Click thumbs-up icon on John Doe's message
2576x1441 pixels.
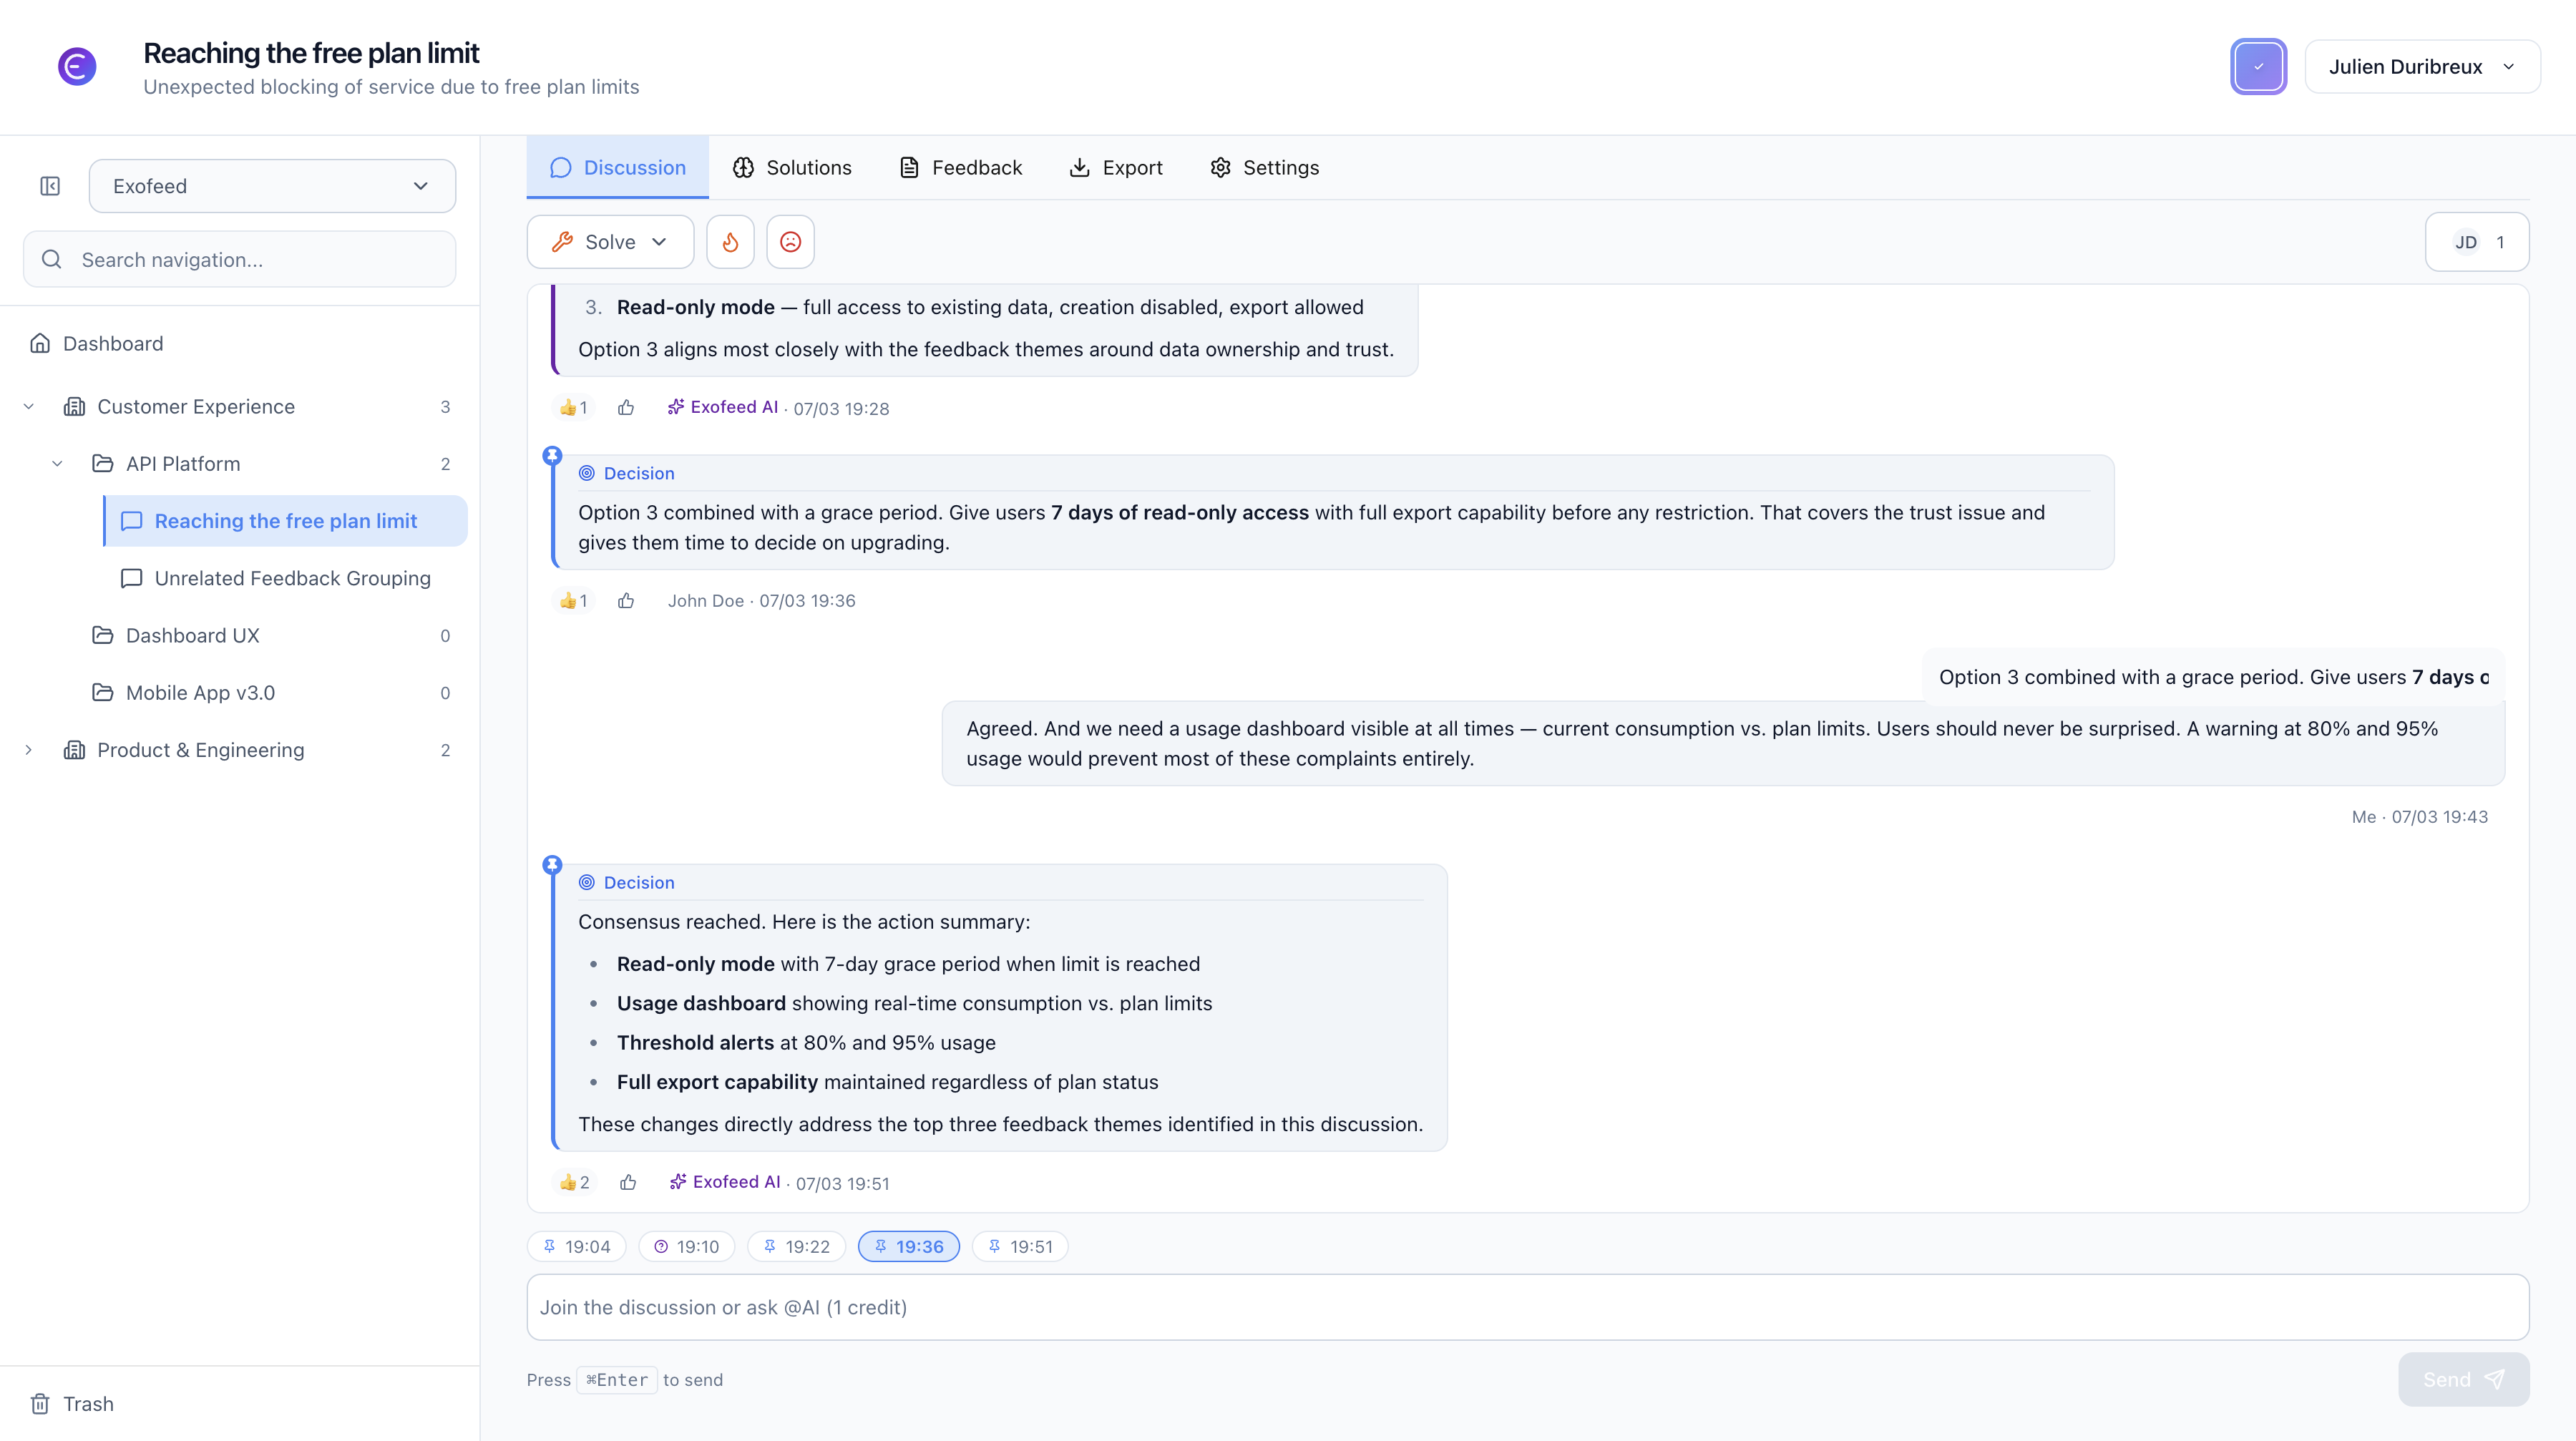tap(626, 601)
